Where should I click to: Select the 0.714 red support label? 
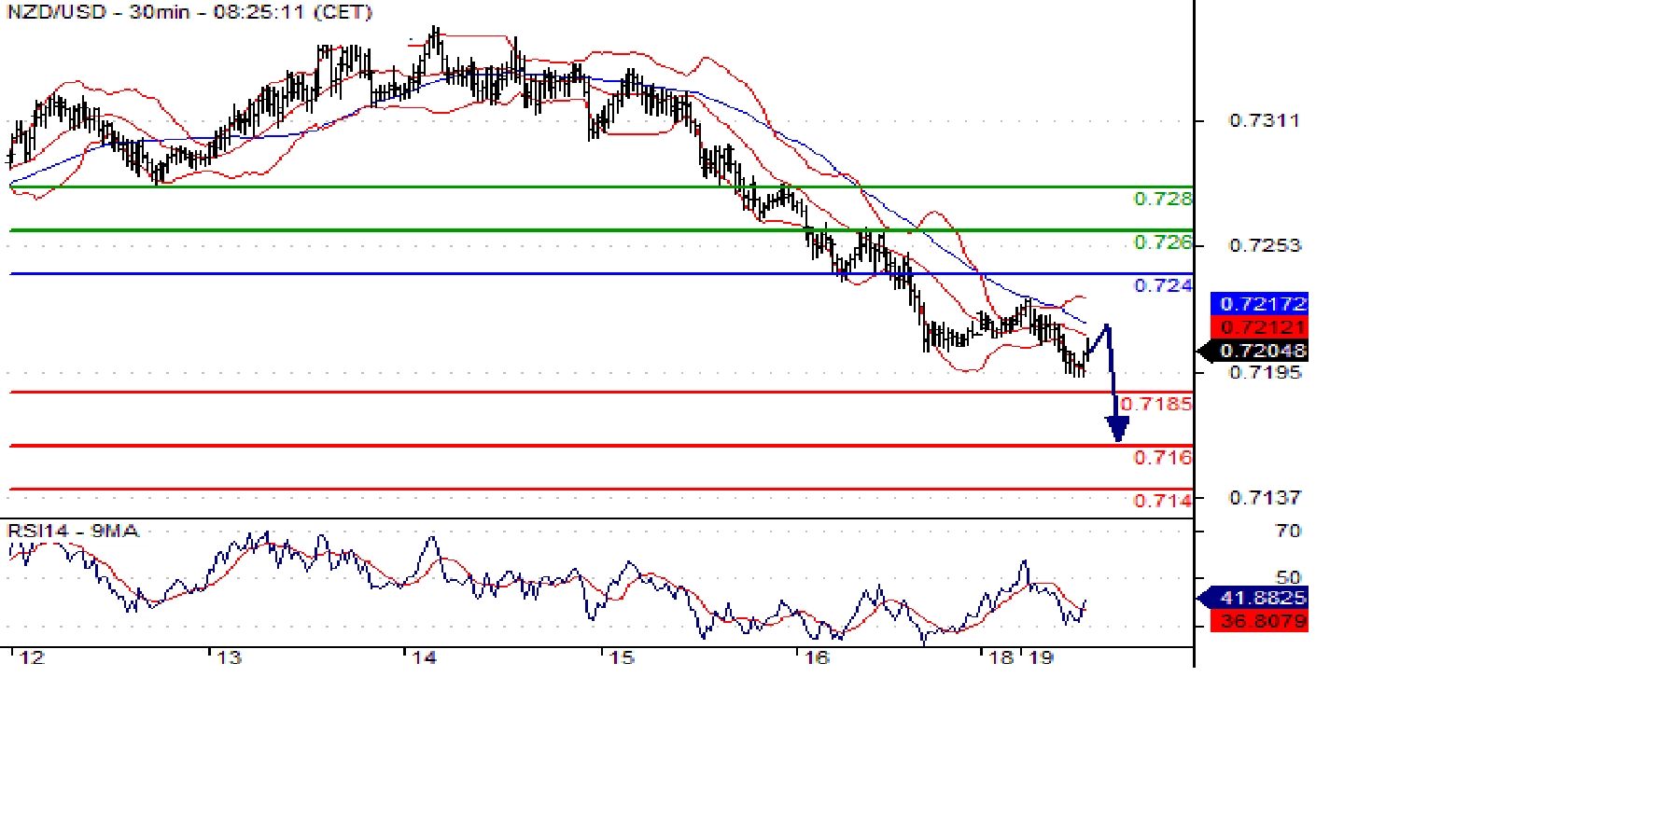click(1162, 501)
